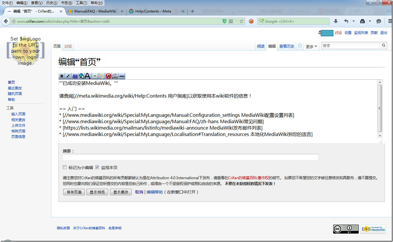393x242 pixels.
Task: Click the 保存页面 button
Action: pyautogui.click(x=74, y=192)
